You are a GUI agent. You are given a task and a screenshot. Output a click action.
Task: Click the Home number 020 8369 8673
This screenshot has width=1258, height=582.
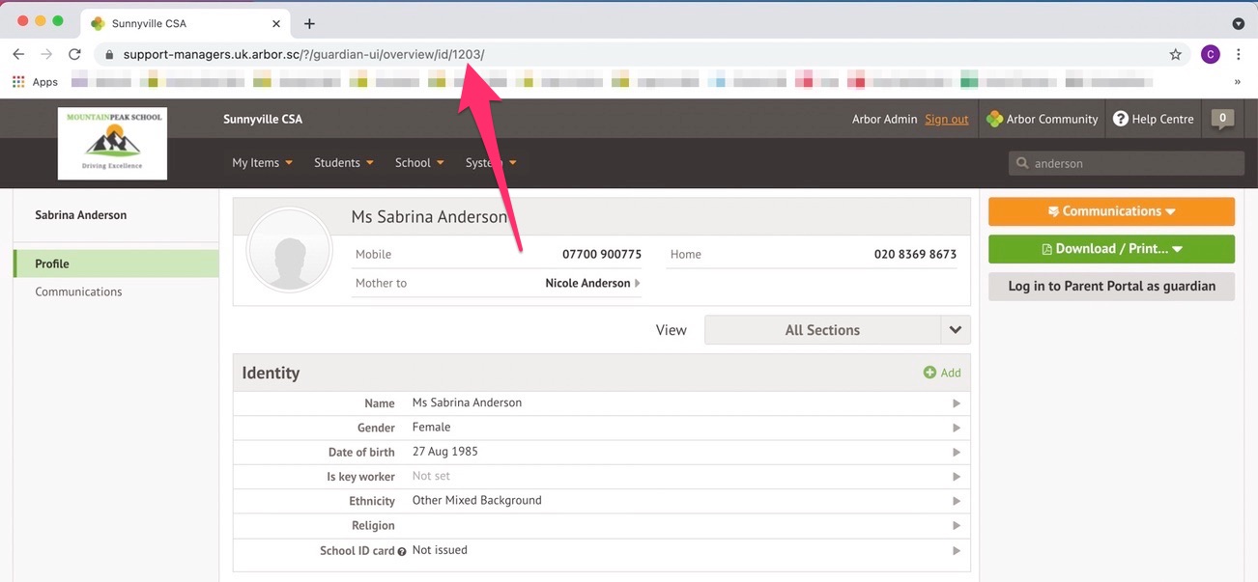(x=915, y=255)
